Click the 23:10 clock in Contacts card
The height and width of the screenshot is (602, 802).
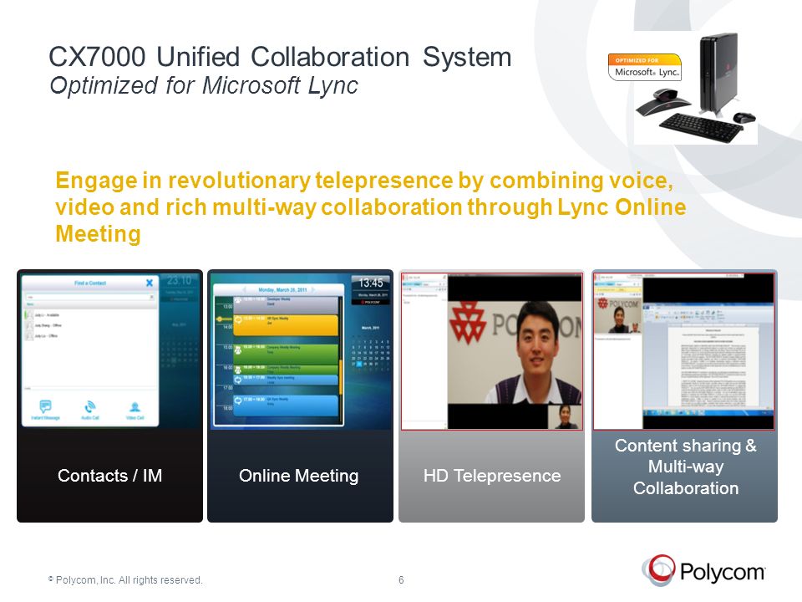pyautogui.click(x=179, y=281)
